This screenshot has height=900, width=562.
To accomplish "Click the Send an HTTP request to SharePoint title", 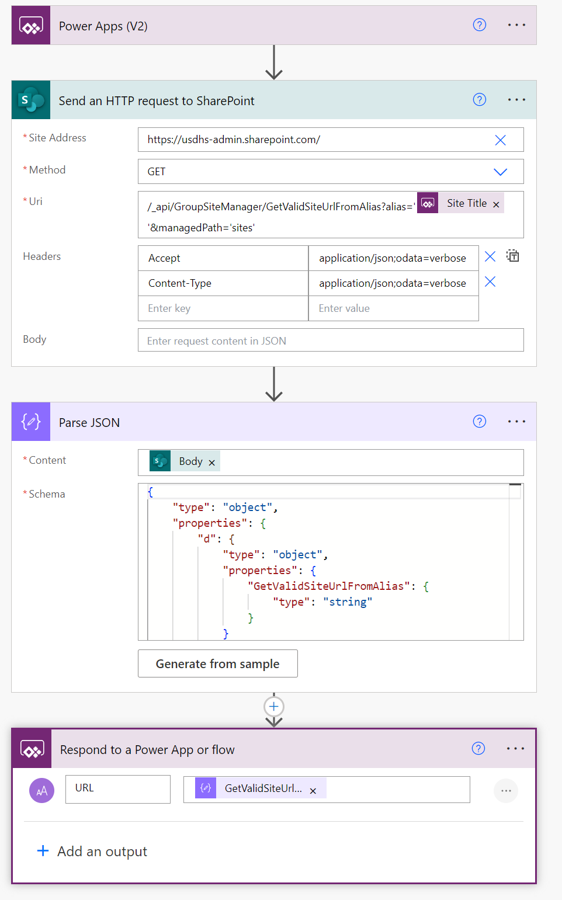I will 157,101.
